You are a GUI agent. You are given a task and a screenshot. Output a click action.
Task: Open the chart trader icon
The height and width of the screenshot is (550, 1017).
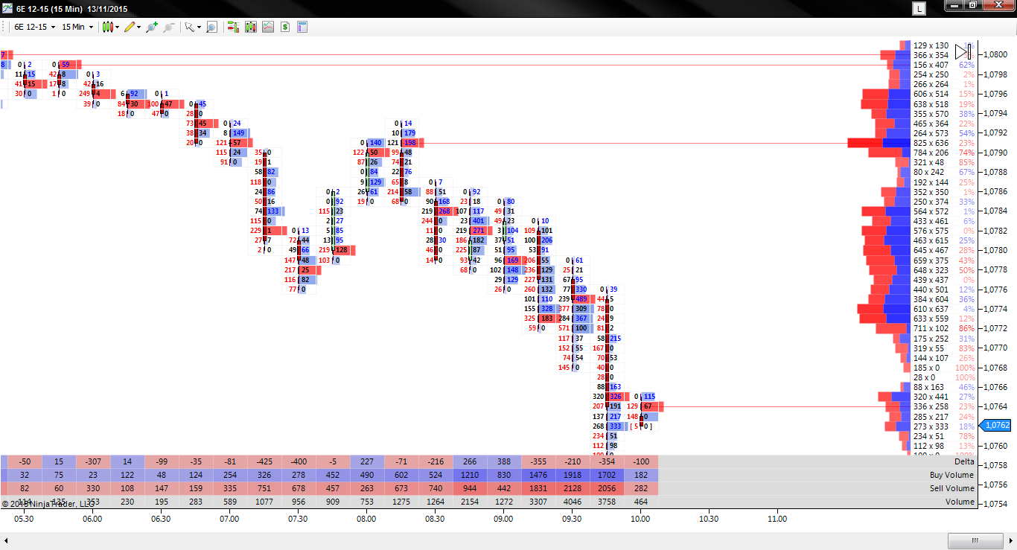233,27
